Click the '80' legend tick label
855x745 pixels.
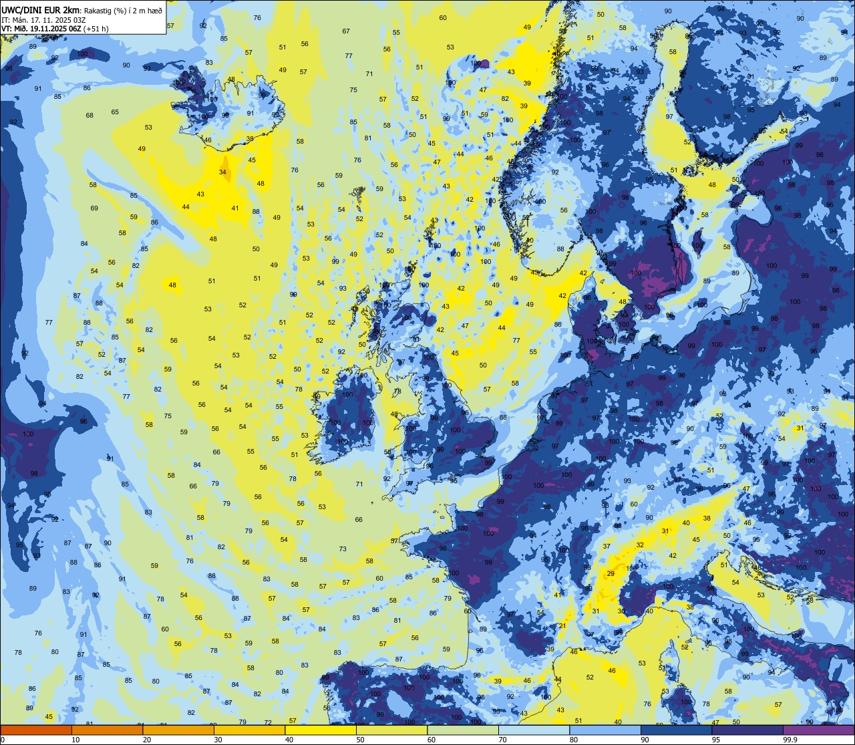pyautogui.click(x=574, y=739)
